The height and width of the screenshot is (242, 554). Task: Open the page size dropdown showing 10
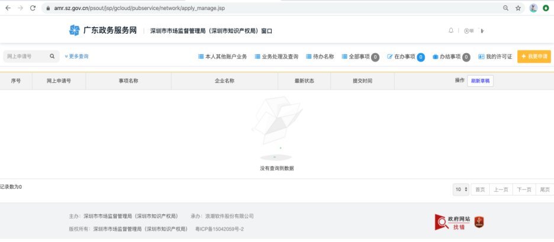pyautogui.click(x=461, y=190)
